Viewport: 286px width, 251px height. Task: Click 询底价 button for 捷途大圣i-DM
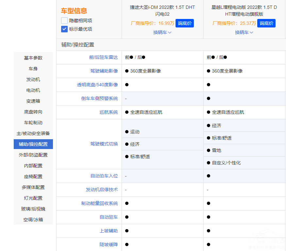coord(185,23)
